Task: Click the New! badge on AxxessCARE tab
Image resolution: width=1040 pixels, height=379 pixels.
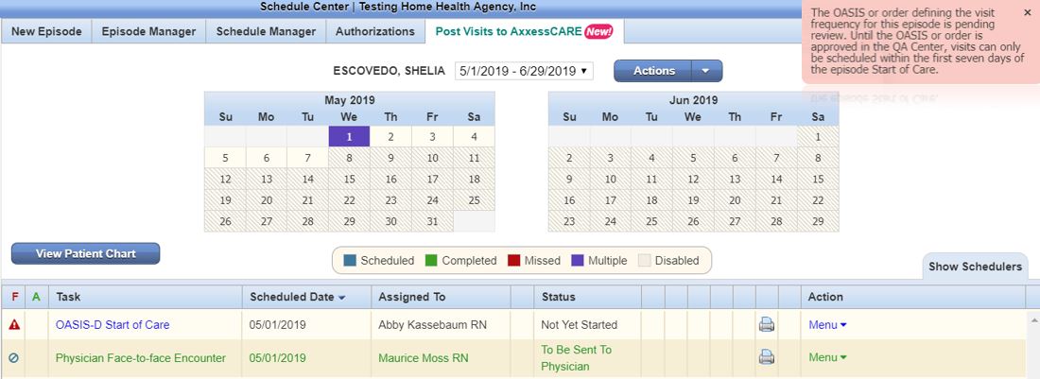Action: point(598,31)
